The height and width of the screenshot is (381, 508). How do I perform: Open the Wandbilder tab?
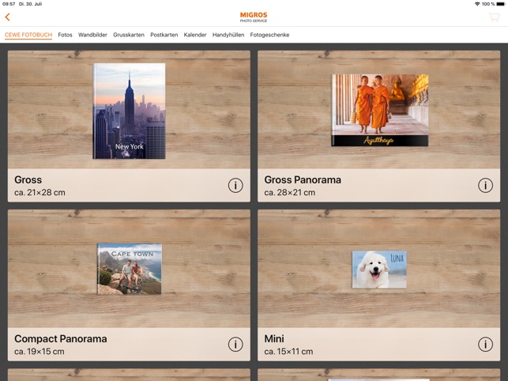pyautogui.click(x=92, y=35)
